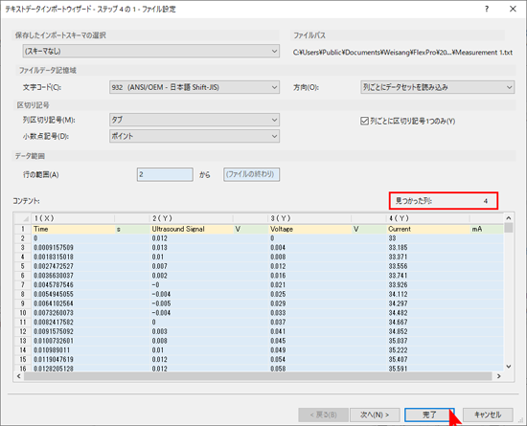This screenshot has height=426, width=527.
Task: Toggle 列ごとに区切り記号1つのみ checkbox
Action: [x=364, y=121]
